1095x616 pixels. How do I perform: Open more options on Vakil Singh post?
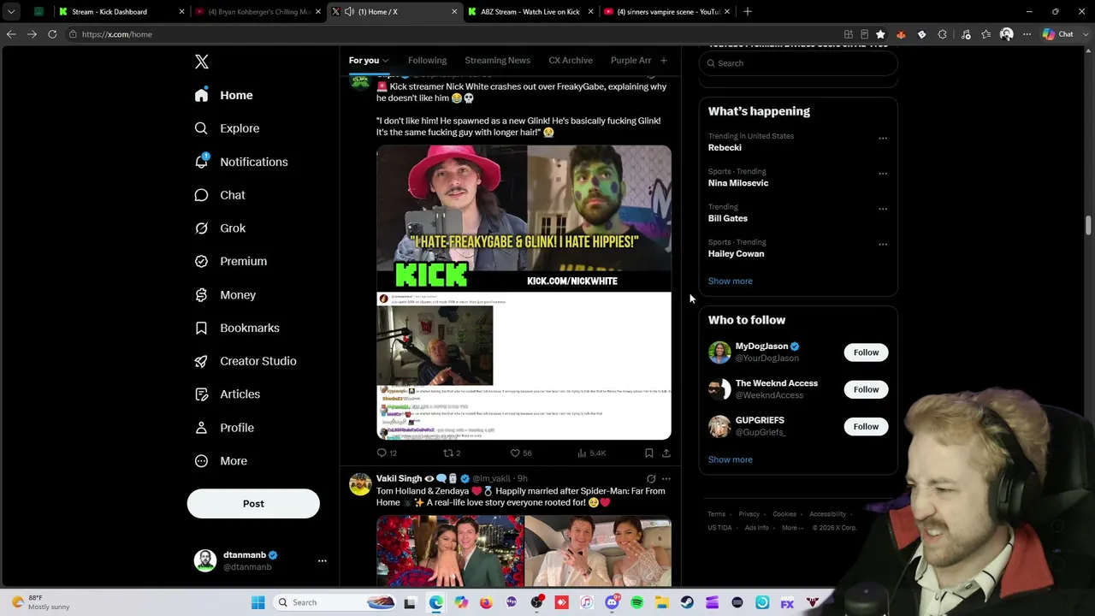coord(666,479)
